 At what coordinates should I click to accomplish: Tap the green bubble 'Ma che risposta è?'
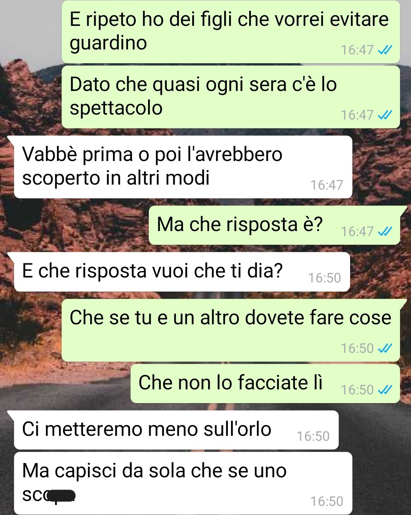click(x=274, y=225)
